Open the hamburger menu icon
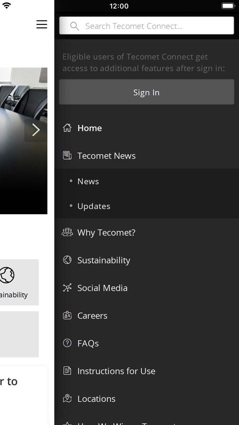The height and width of the screenshot is (425, 239). [42, 24]
